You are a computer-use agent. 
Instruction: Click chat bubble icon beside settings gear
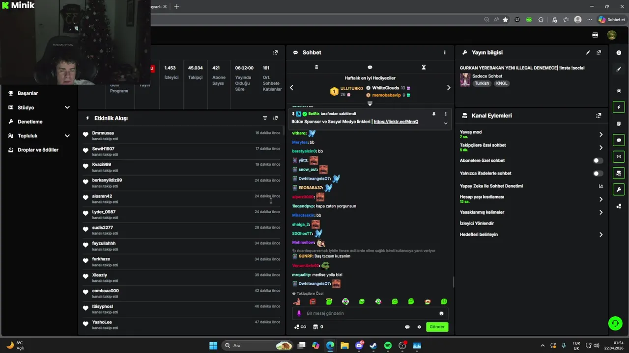[407, 327]
